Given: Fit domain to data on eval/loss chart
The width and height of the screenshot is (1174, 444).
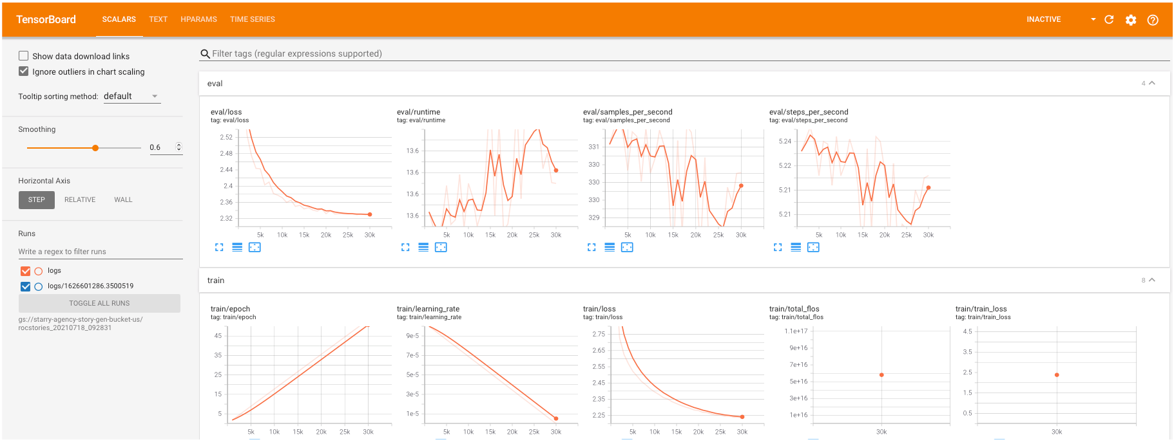Looking at the screenshot, I should 255,247.
